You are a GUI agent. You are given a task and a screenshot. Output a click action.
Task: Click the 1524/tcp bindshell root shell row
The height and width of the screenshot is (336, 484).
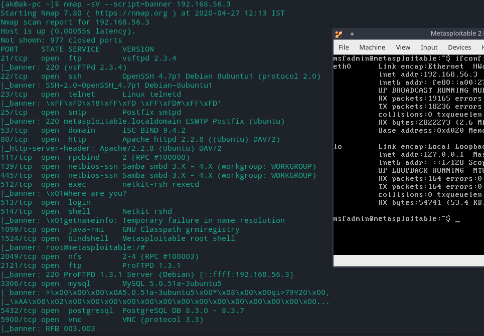click(x=117, y=238)
